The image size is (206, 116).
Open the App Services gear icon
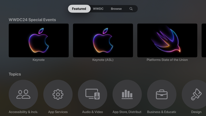(x=58, y=94)
